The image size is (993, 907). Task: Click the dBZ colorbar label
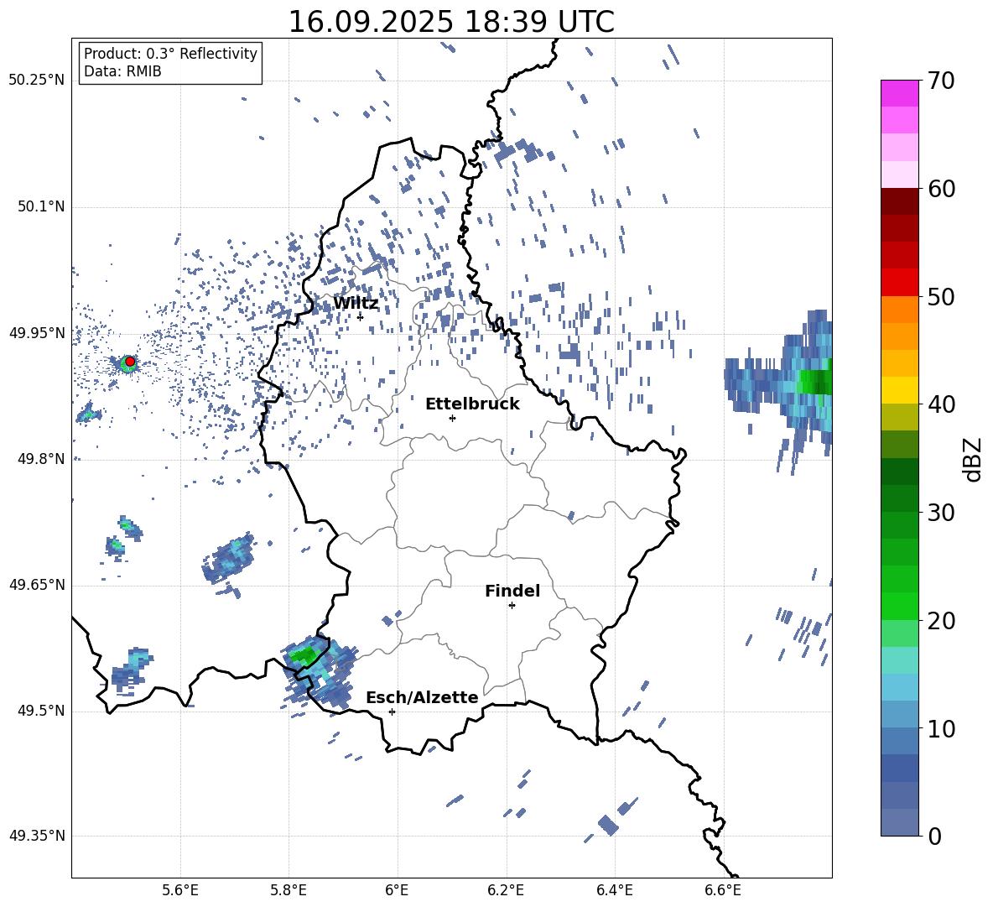pos(974,459)
